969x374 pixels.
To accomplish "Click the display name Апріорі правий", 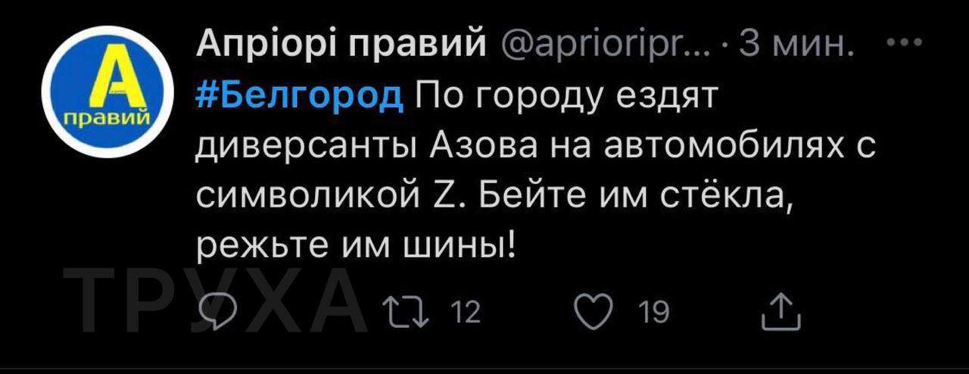I will point(341,45).
